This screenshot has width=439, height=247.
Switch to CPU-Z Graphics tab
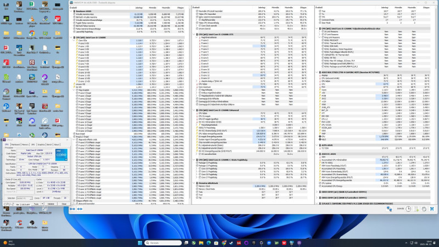tap(41, 144)
